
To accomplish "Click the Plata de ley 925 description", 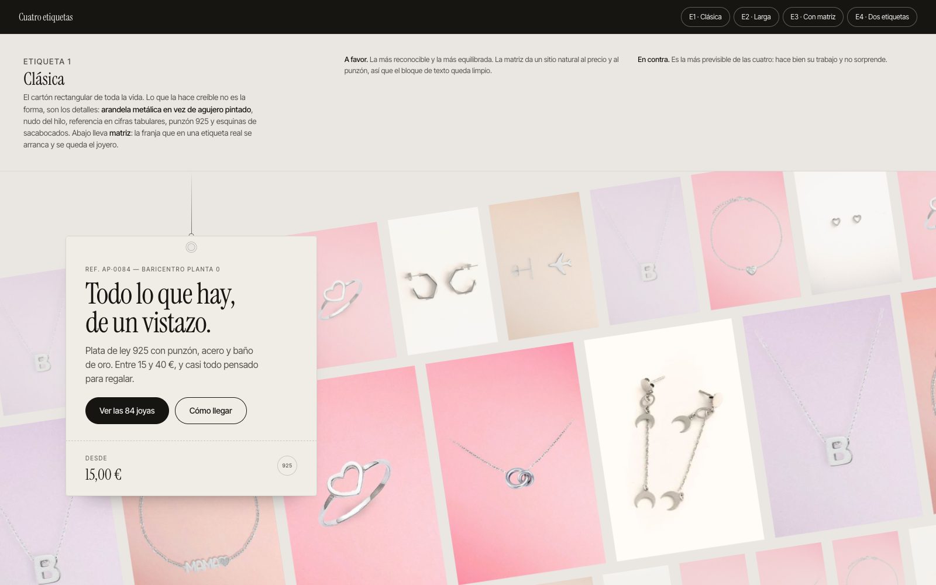I will click(172, 364).
